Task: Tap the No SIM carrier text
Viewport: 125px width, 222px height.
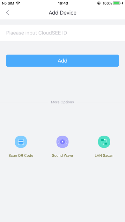Action: coord(8,3)
